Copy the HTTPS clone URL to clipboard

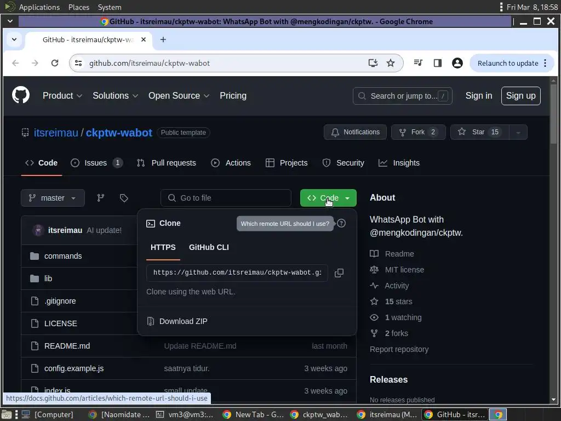pos(339,273)
